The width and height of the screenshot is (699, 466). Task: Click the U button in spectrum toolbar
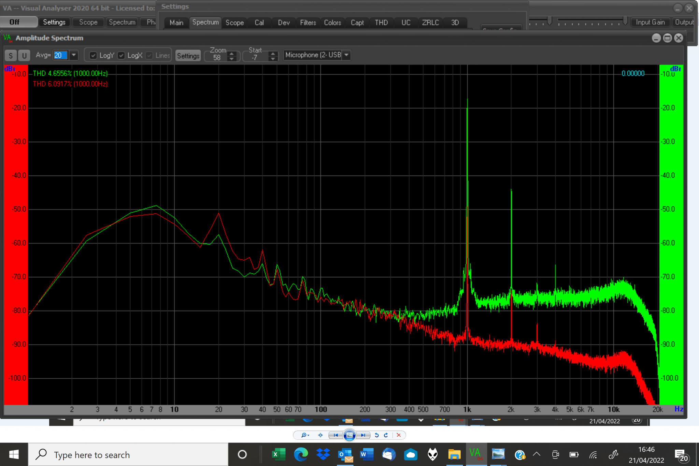(x=24, y=56)
